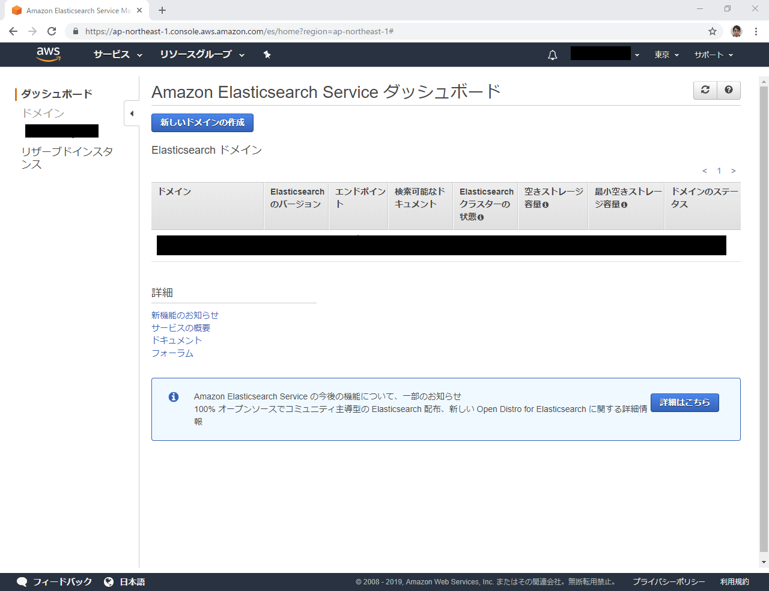Click the browser address bar URL
769x591 pixels.
[239, 31]
